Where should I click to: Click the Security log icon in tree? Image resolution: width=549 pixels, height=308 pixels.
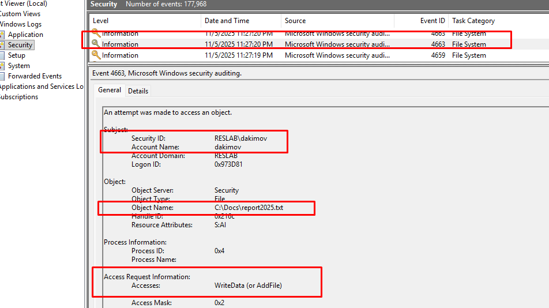coord(2,45)
